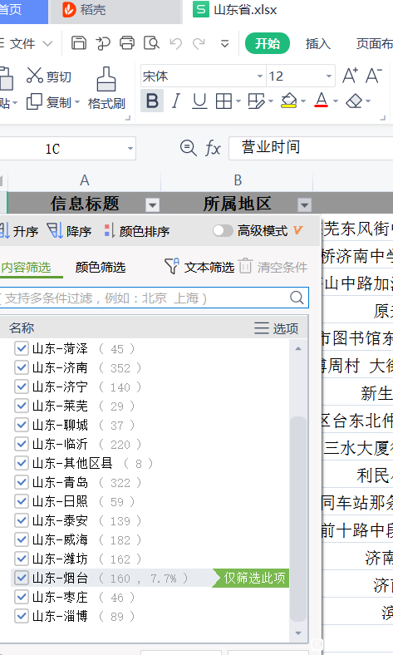Image resolution: width=393 pixels, height=655 pixels.
Task: Click the Print icon in toolbar
Action: click(x=127, y=43)
